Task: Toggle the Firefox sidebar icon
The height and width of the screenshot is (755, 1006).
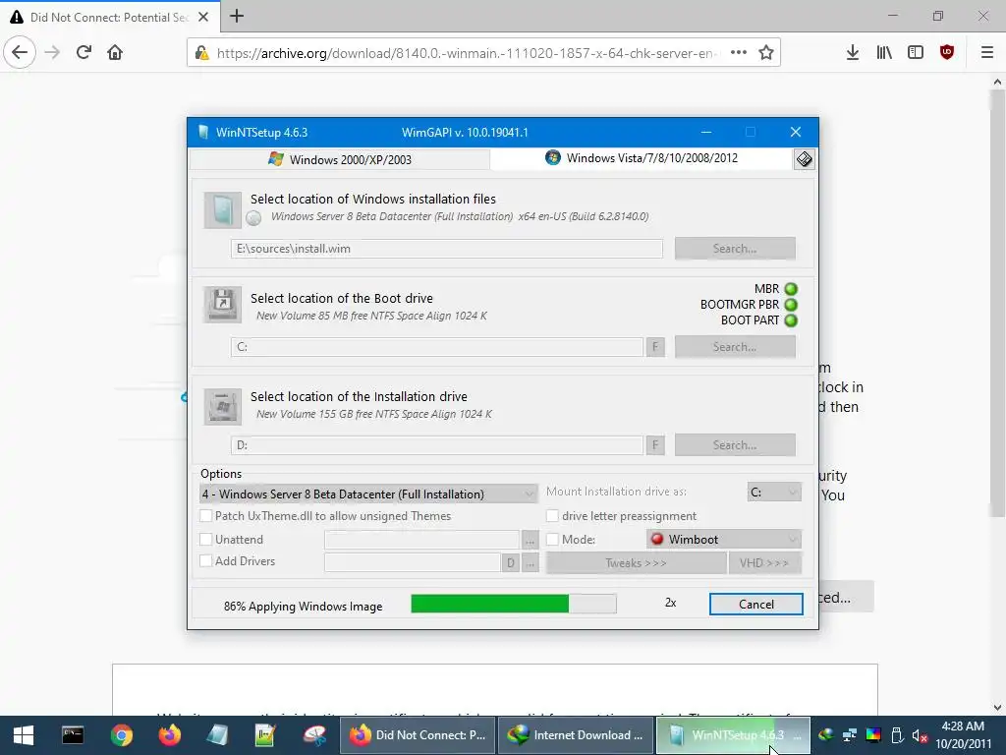Action: (915, 53)
